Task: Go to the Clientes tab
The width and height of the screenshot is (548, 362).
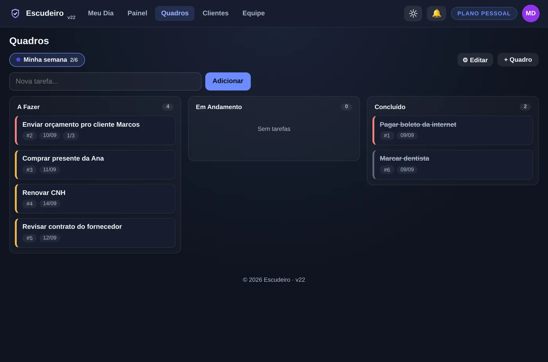Action: [216, 13]
